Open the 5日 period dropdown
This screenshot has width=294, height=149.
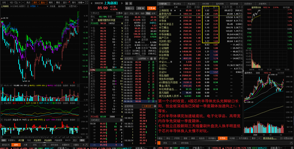[12, 2]
